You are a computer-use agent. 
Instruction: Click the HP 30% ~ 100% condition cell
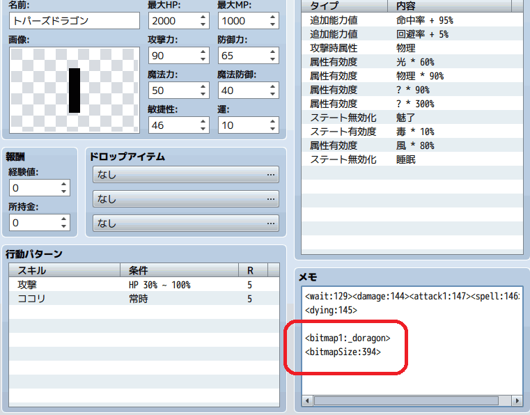[159, 285]
